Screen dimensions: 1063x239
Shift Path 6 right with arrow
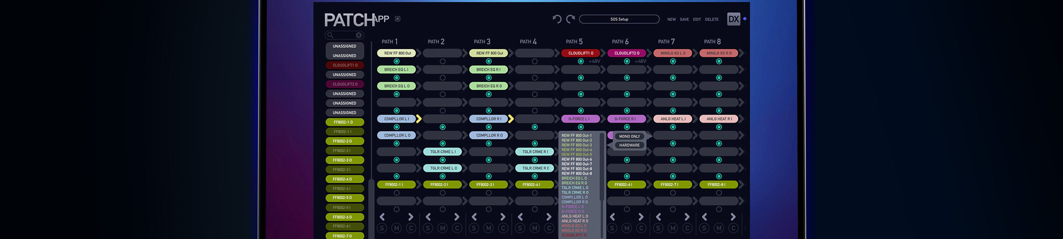coord(641,217)
